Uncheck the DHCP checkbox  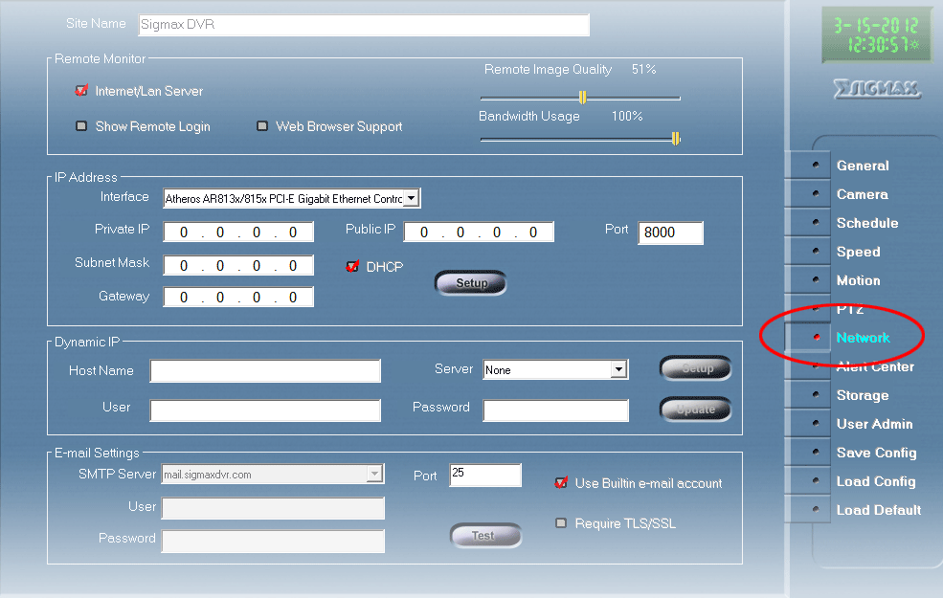click(352, 267)
